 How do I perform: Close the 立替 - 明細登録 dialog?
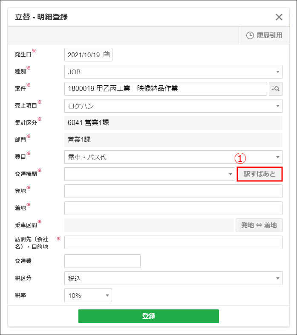[279, 17]
